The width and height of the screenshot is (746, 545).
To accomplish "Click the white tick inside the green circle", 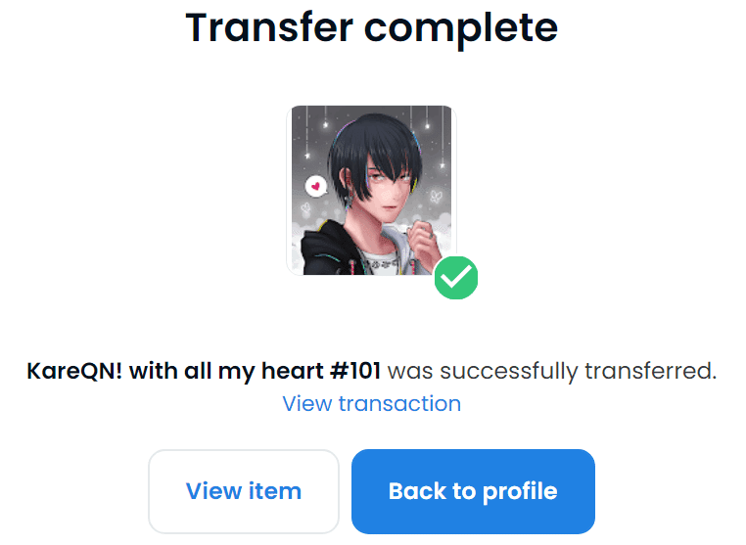I will click(456, 277).
